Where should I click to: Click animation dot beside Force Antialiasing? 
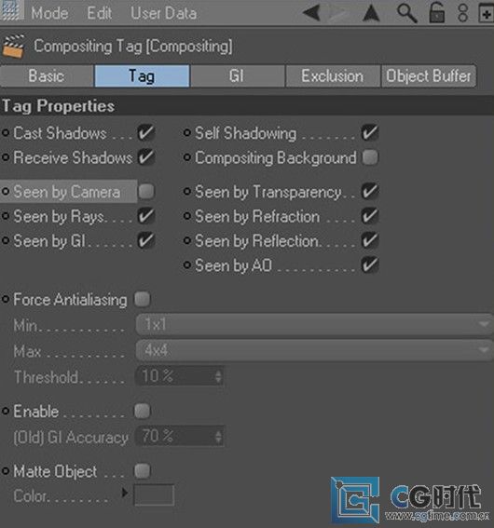[6, 299]
